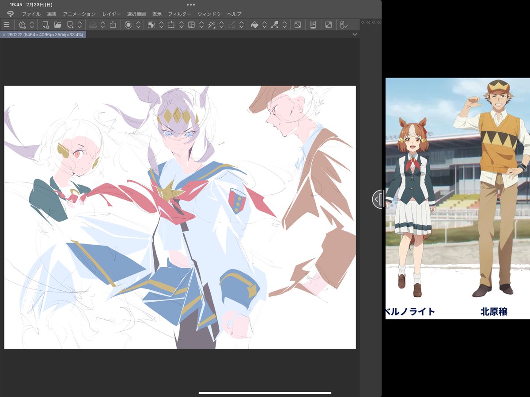Click the circular Clear/rotate icon
This screenshot has width=530, height=397.
tap(128, 25)
